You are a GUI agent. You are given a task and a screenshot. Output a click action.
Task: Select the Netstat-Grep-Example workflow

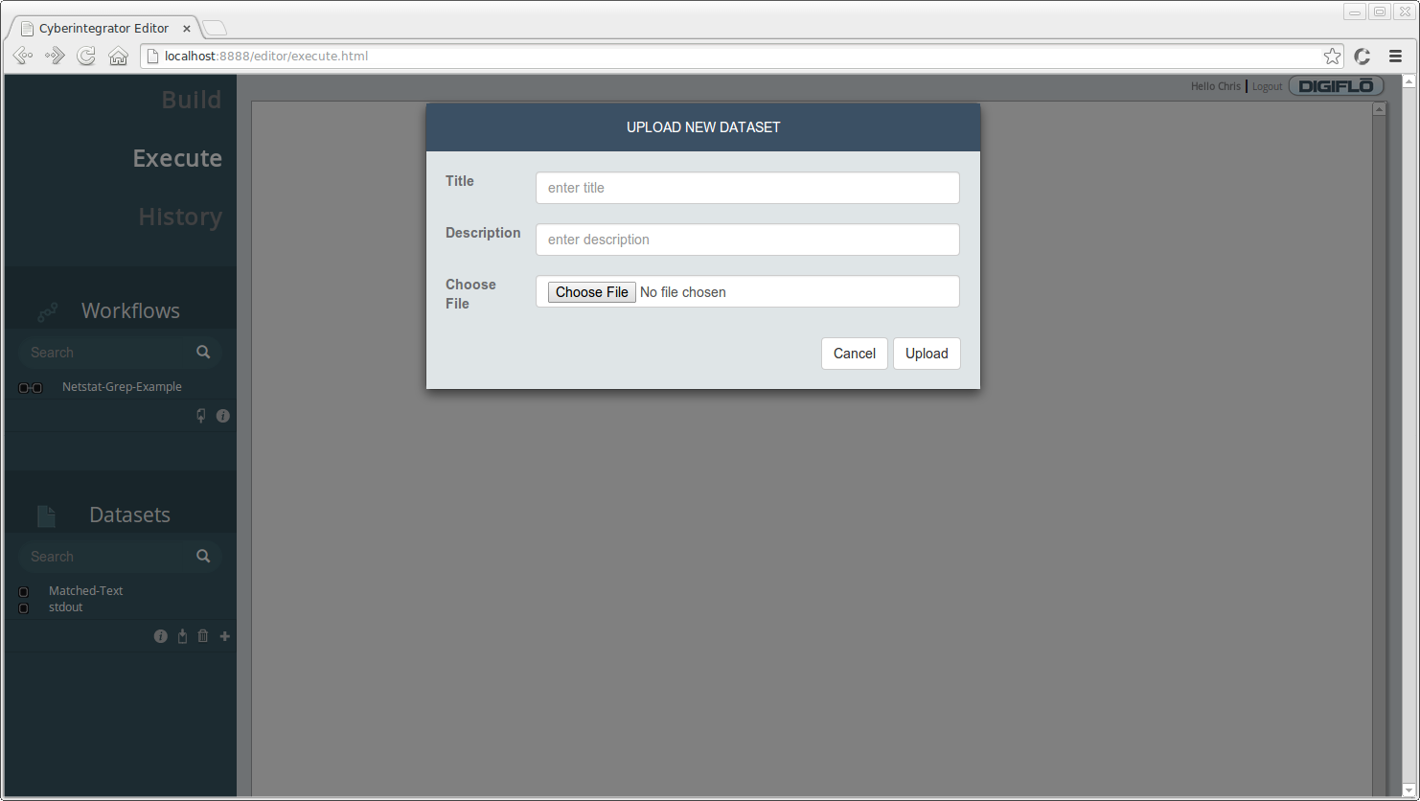[122, 387]
